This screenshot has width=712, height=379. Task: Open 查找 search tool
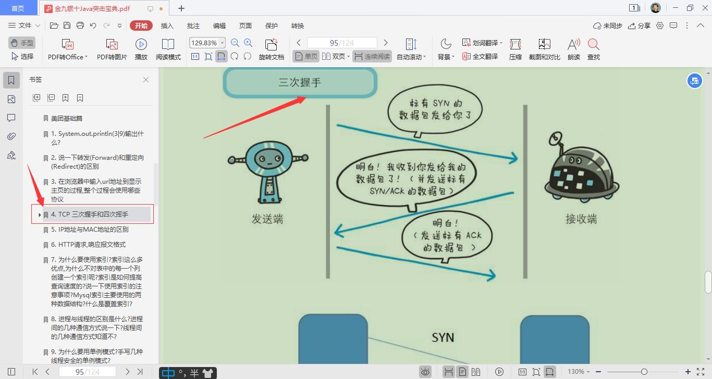pos(593,49)
